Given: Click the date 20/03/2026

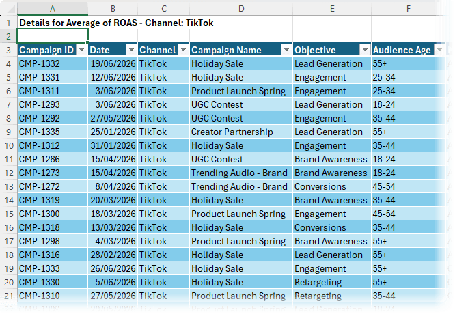Looking at the screenshot, I should [x=113, y=200].
